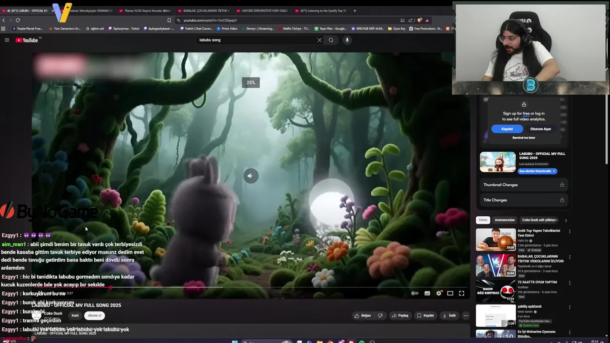Screen dimensions: 610x343
Task: Clear the 'labubu song' search text
Action: (x=319, y=40)
